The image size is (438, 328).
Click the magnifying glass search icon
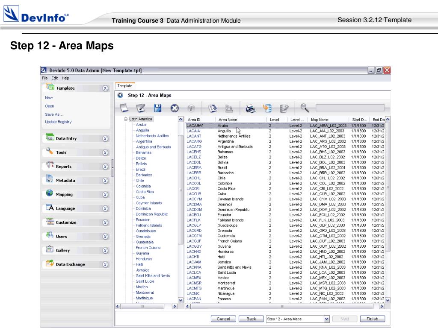[x=305, y=108]
